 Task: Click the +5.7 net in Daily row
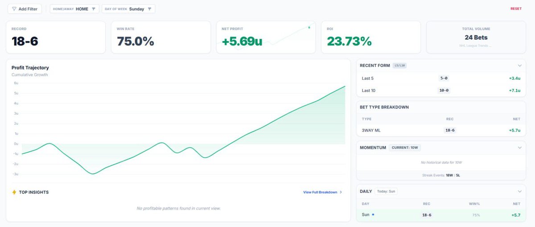point(516,215)
